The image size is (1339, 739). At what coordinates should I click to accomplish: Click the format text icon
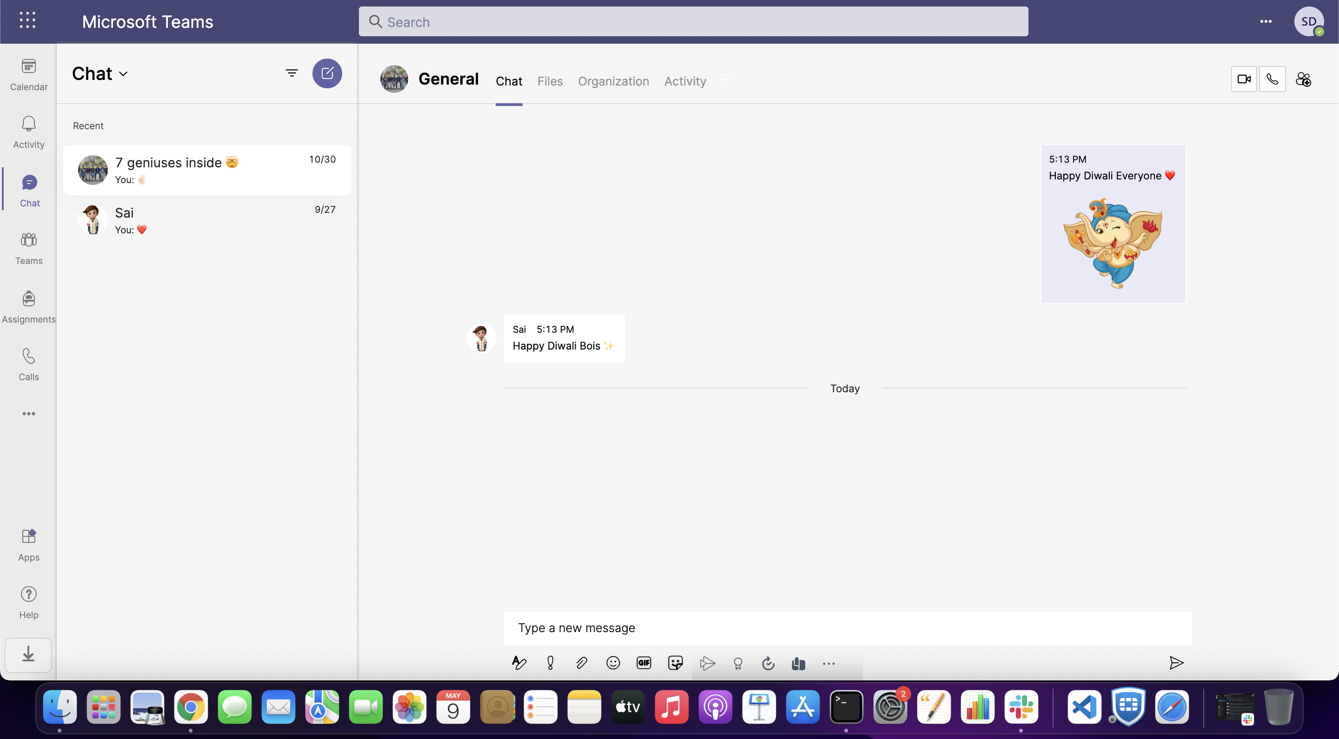(519, 663)
